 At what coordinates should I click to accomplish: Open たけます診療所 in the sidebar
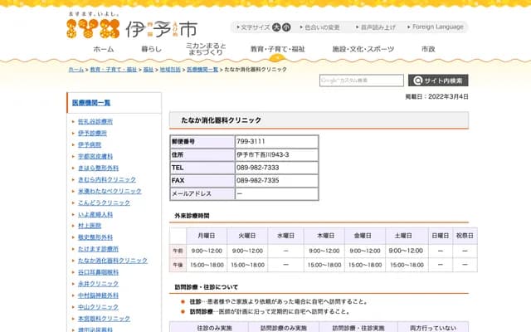click(x=98, y=249)
